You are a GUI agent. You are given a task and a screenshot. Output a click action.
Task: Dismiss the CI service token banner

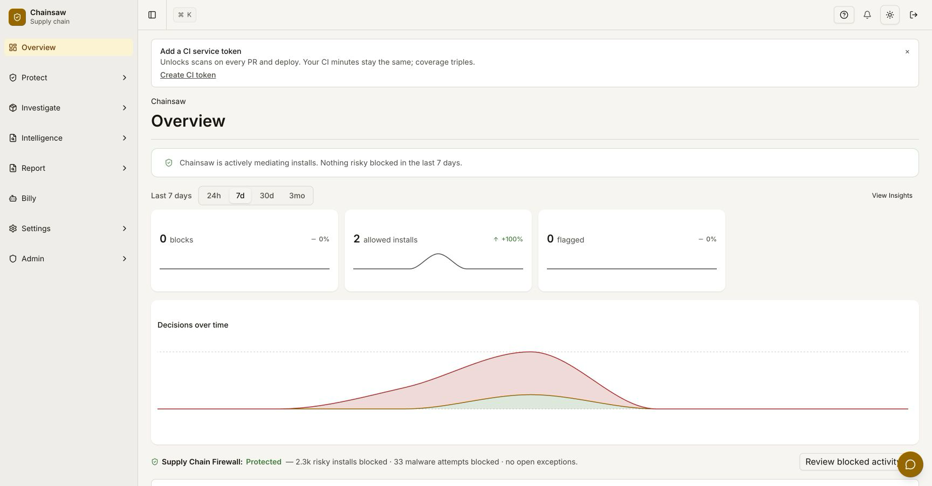point(907,52)
